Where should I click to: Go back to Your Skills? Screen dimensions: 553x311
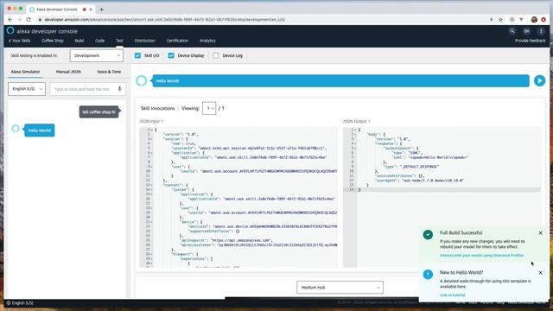coord(19,41)
